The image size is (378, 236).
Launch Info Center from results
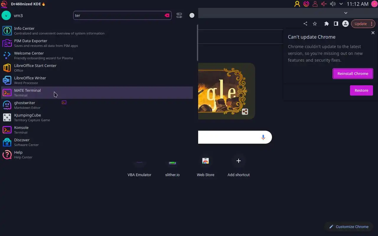coord(97,31)
